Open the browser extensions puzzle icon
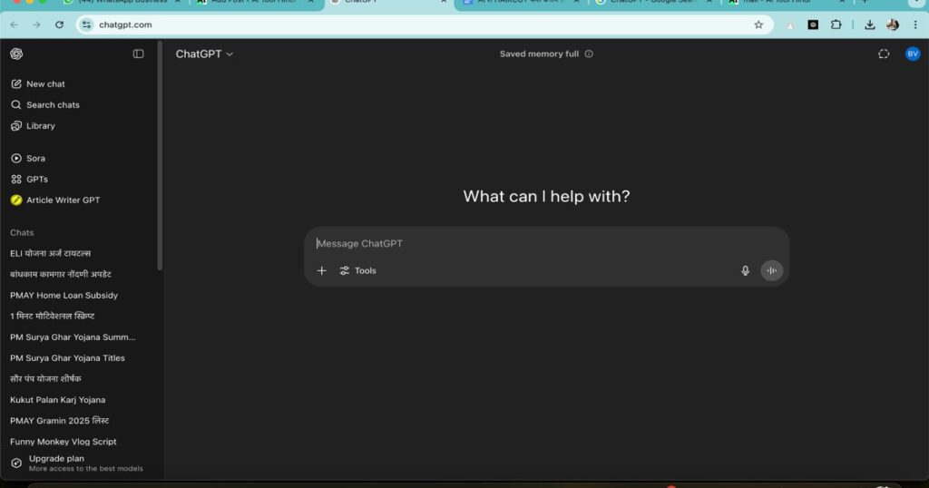This screenshot has width=929, height=488. 836,24
